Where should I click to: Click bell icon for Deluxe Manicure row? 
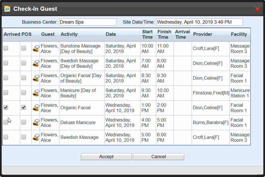pos(36,122)
